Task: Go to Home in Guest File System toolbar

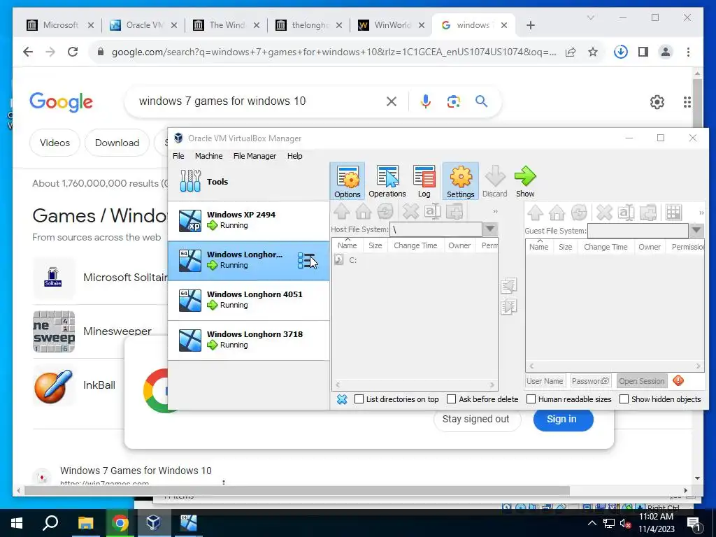Action: [x=557, y=213]
